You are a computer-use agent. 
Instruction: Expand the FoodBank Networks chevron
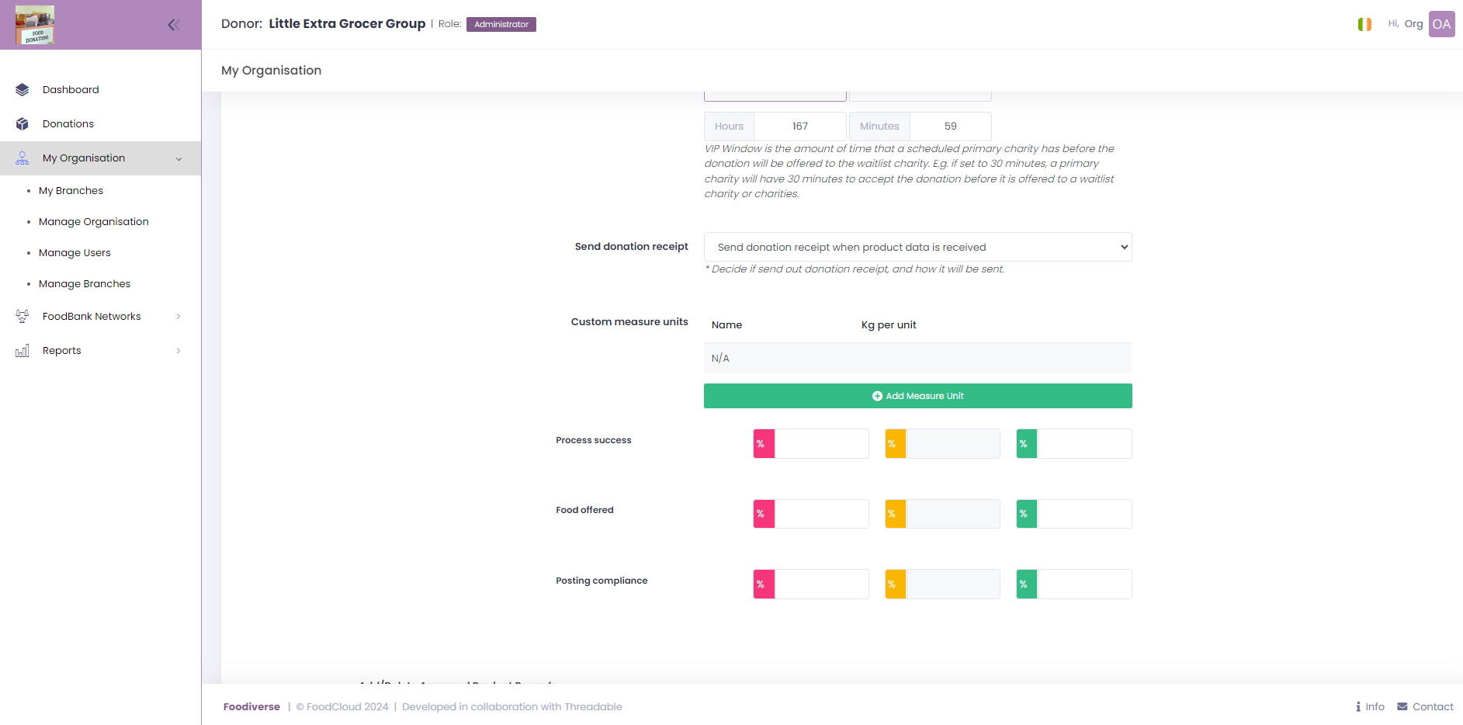179,317
